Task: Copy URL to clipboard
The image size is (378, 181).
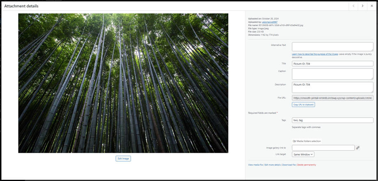Action: coord(303,104)
